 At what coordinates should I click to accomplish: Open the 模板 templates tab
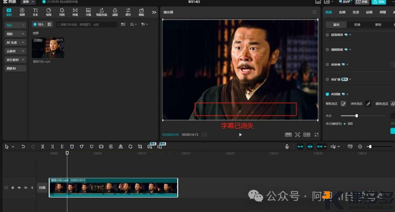point(141,12)
